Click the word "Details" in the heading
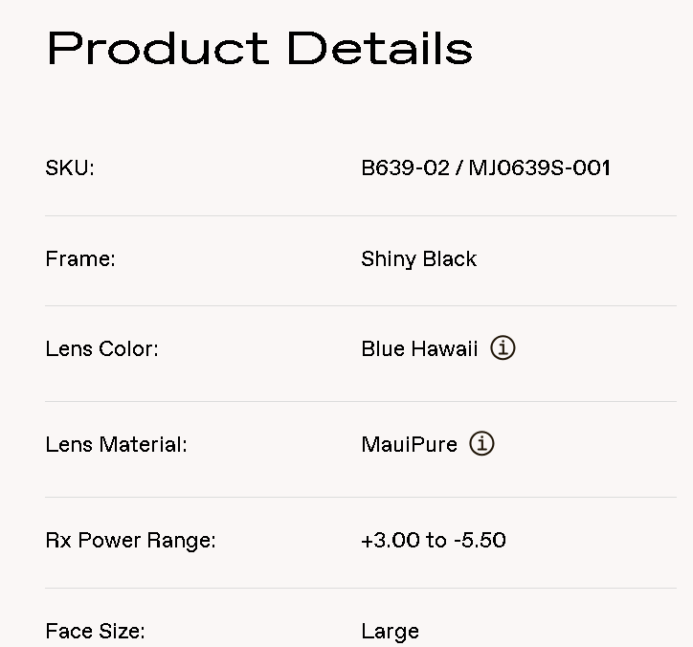This screenshot has width=693, height=647. [x=379, y=48]
